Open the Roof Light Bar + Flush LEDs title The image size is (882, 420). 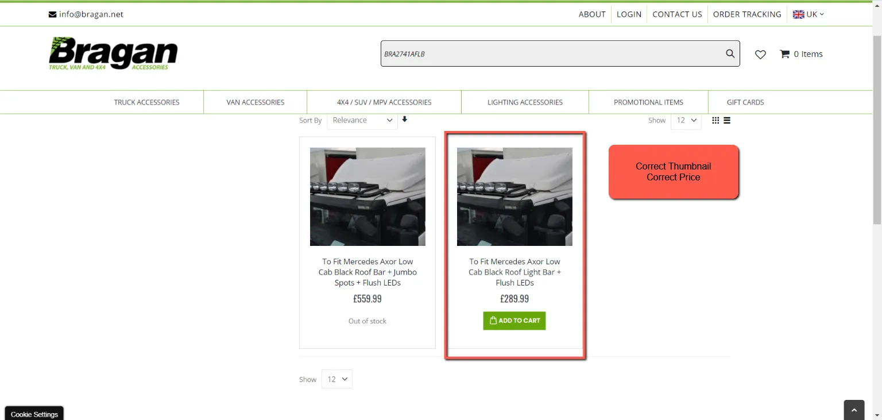(514, 272)
